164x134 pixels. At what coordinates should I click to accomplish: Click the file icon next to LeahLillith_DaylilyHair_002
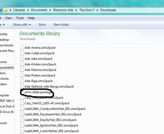point(22,120)
